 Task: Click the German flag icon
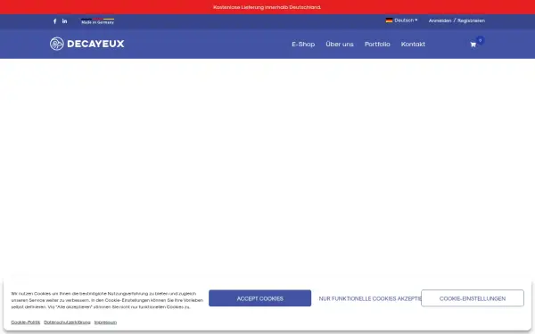[389, 20]
